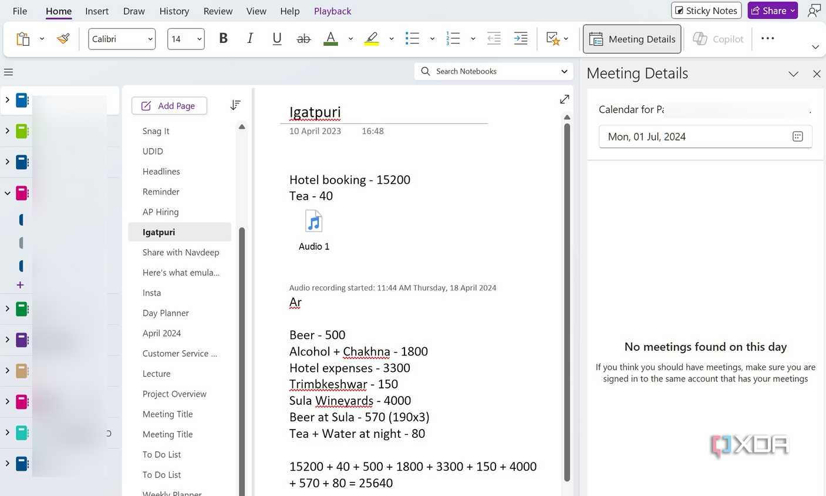826x496 pixels.
Task: Open the people presence icon
Action: click(814, 11)
